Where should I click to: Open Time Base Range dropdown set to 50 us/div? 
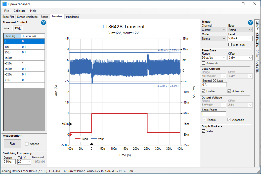click(x=213, y=58)
